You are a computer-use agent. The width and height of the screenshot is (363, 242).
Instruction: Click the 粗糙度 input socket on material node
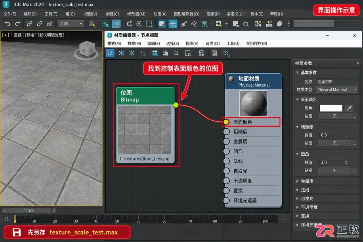coord(226,131)
